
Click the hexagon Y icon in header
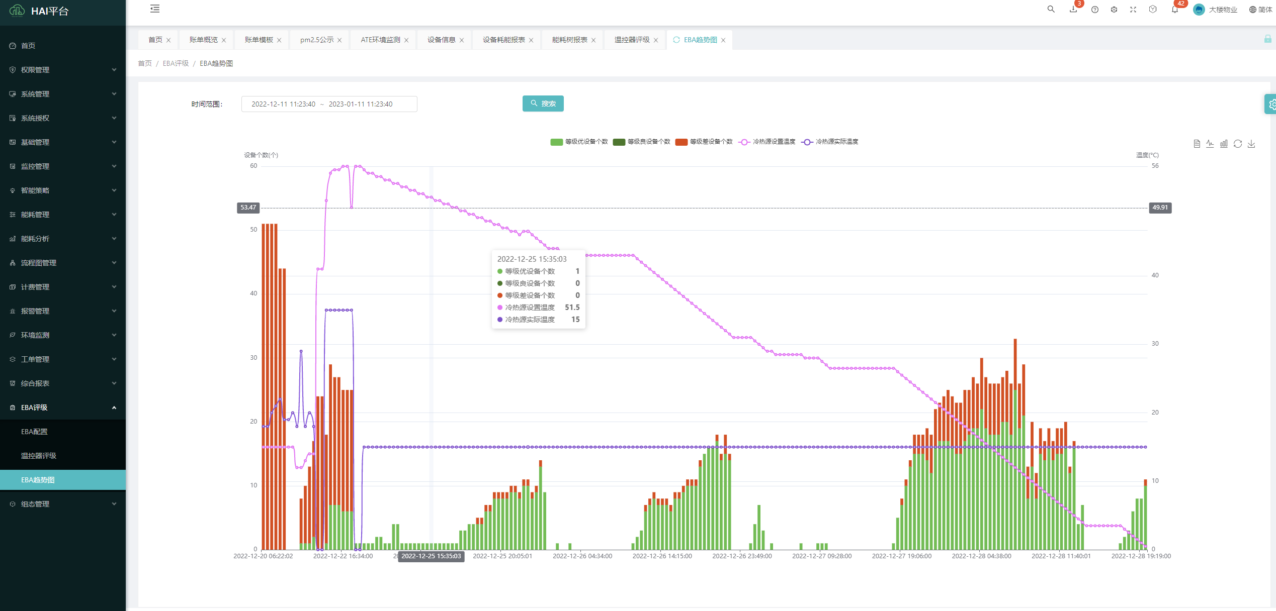tap(1153, 9)
